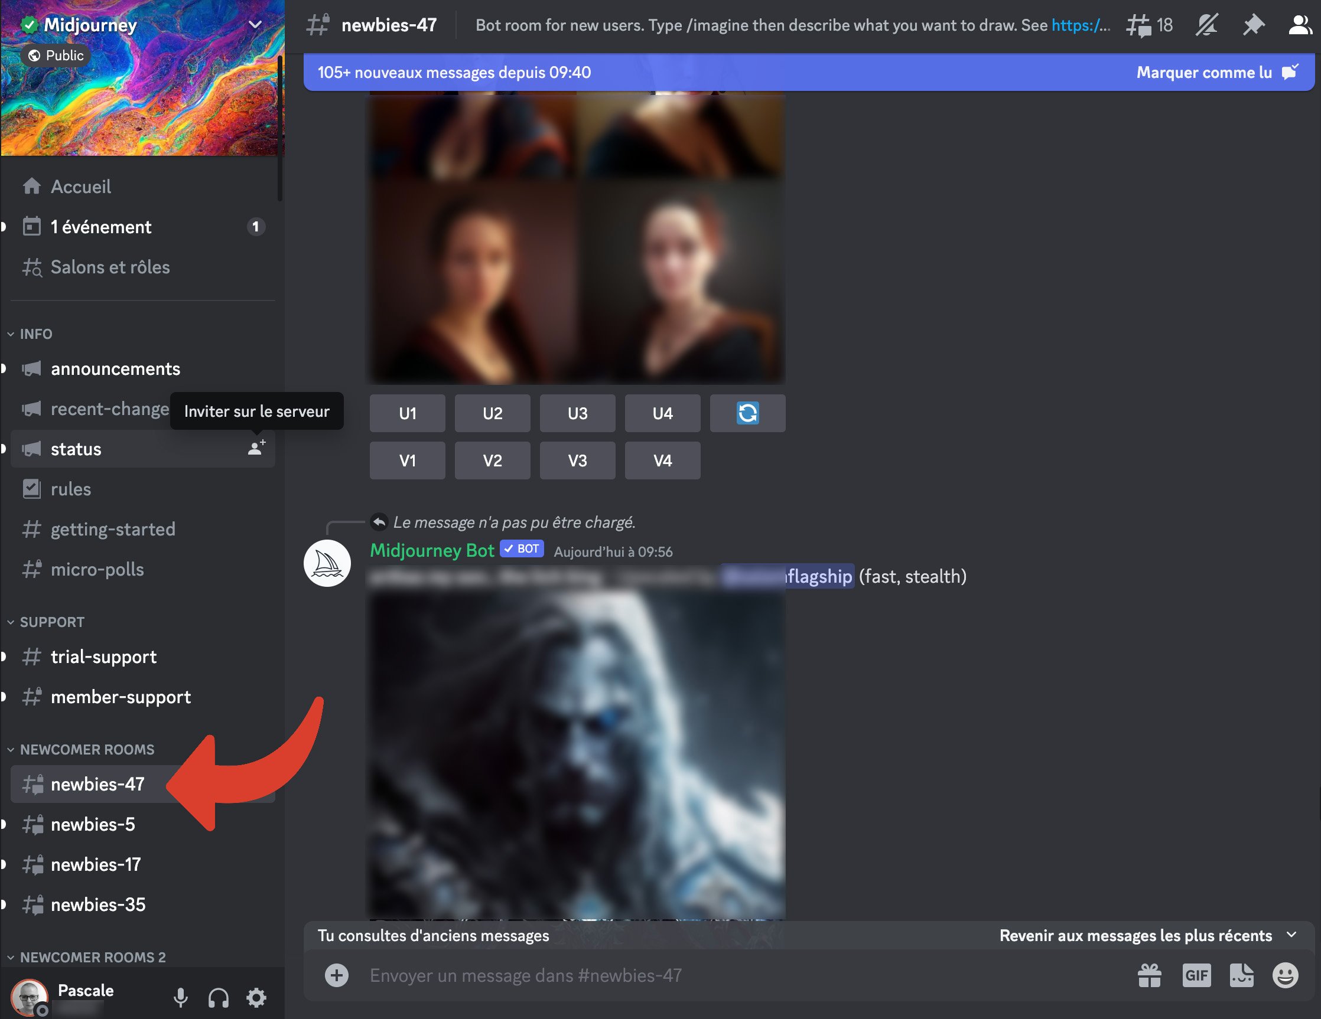Click the plus attachment button
This screenshot has width=1321, height=1019.
coord(337,975)
